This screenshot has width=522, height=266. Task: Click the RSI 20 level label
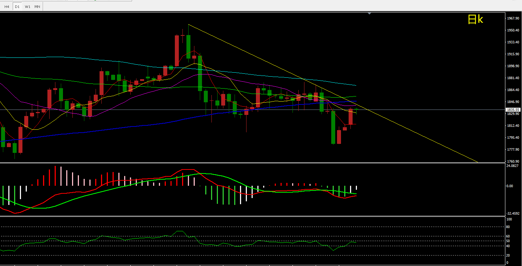point(508,255)
